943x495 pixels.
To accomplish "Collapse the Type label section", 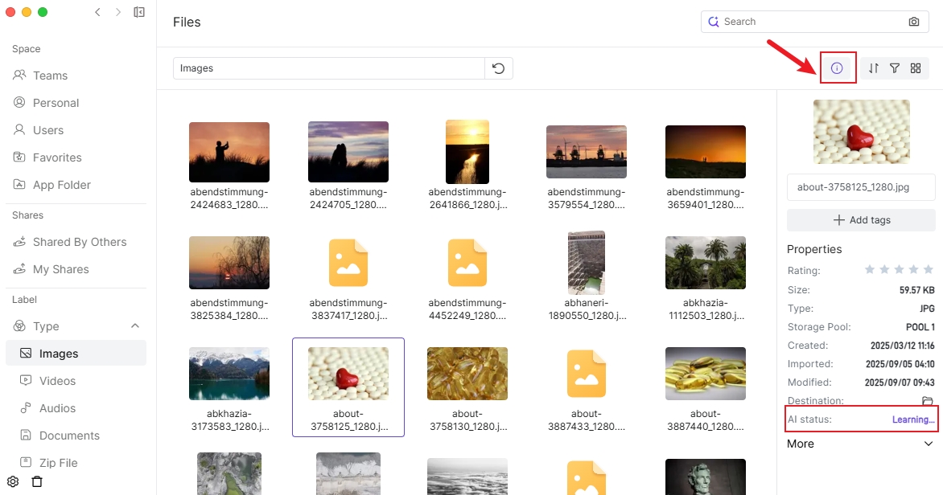I will coord(135,326).
